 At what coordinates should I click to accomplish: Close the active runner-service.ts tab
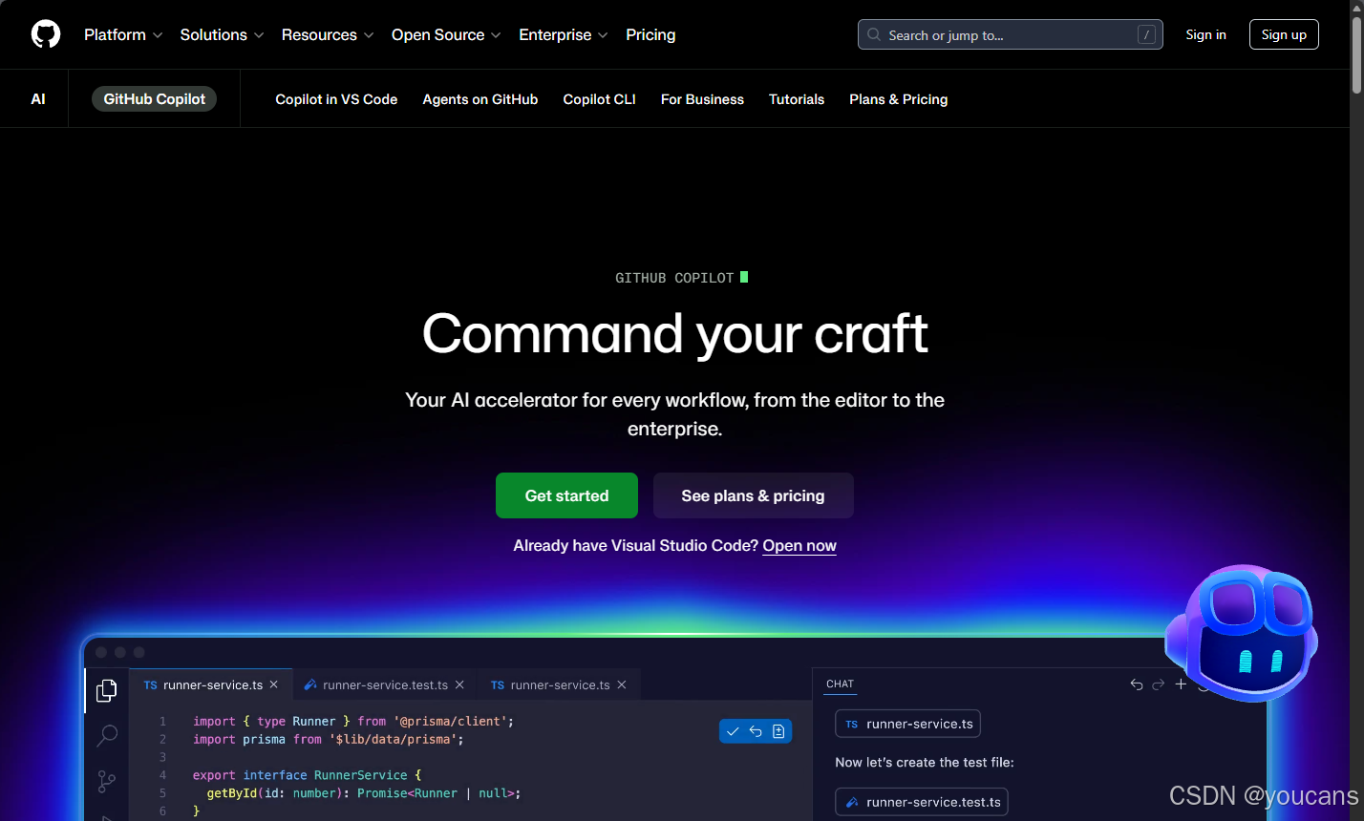click(274, 684)
